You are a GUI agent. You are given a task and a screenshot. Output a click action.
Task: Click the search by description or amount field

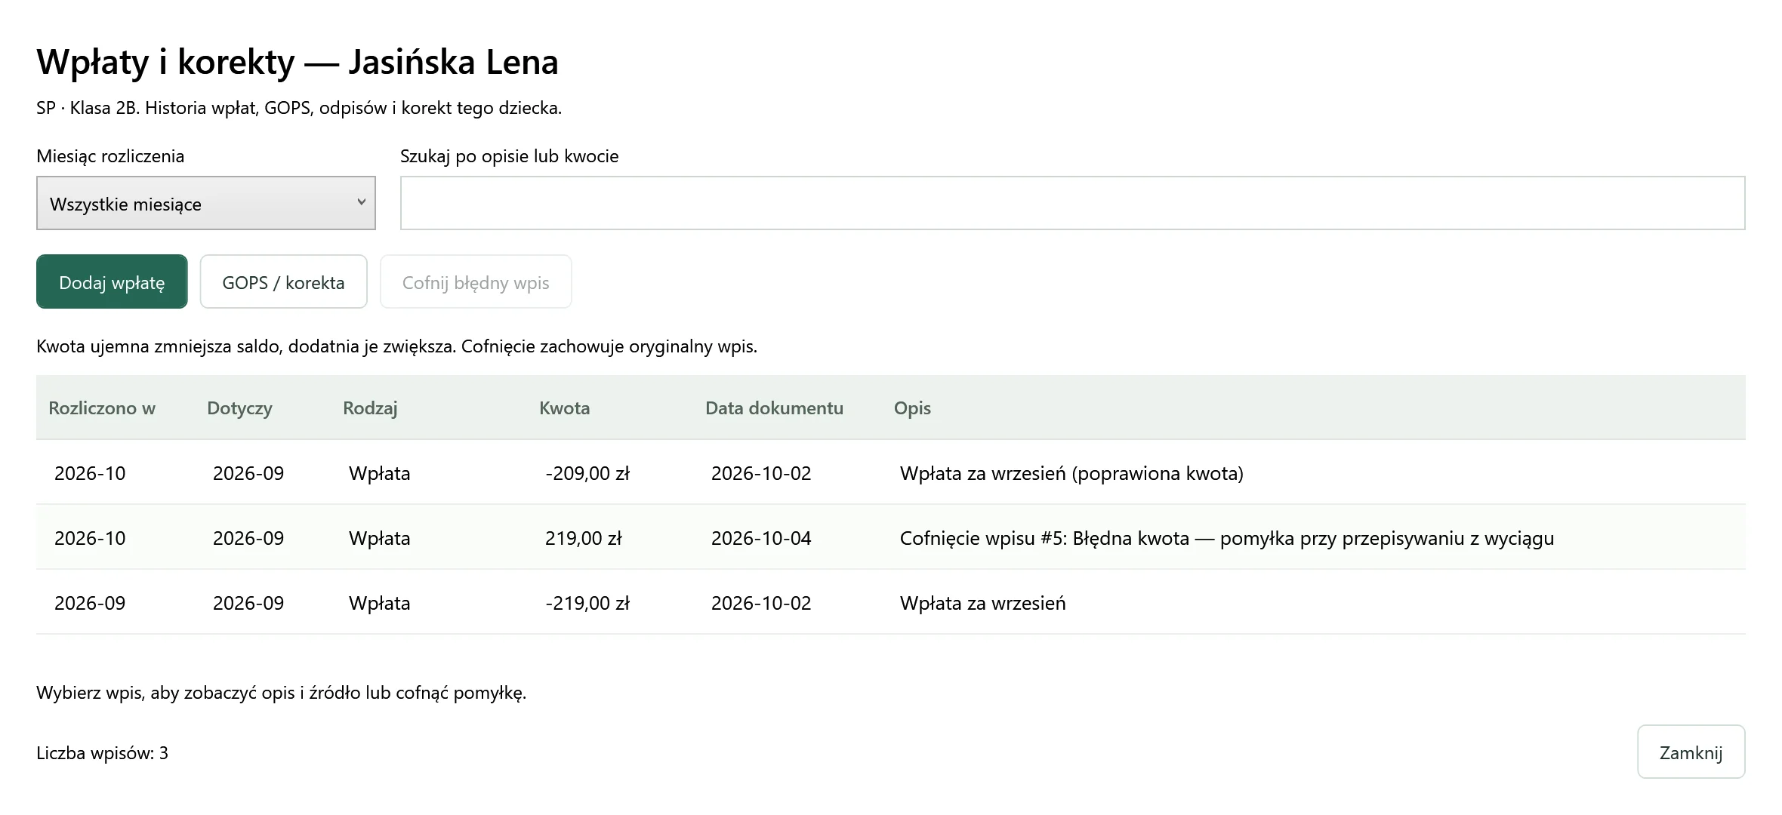[x=1072, y=203]
